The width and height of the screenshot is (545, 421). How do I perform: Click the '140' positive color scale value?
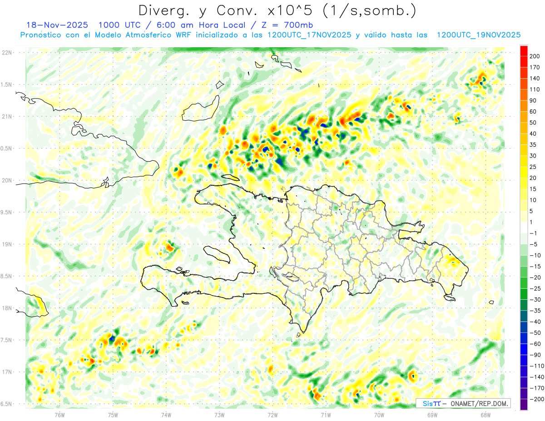tap(535, 79)
